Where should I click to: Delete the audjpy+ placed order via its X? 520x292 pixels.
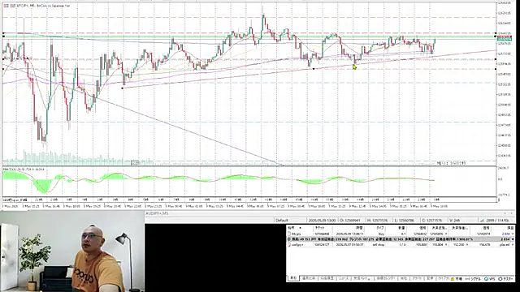pyautogui.click(x=513, y=245)
